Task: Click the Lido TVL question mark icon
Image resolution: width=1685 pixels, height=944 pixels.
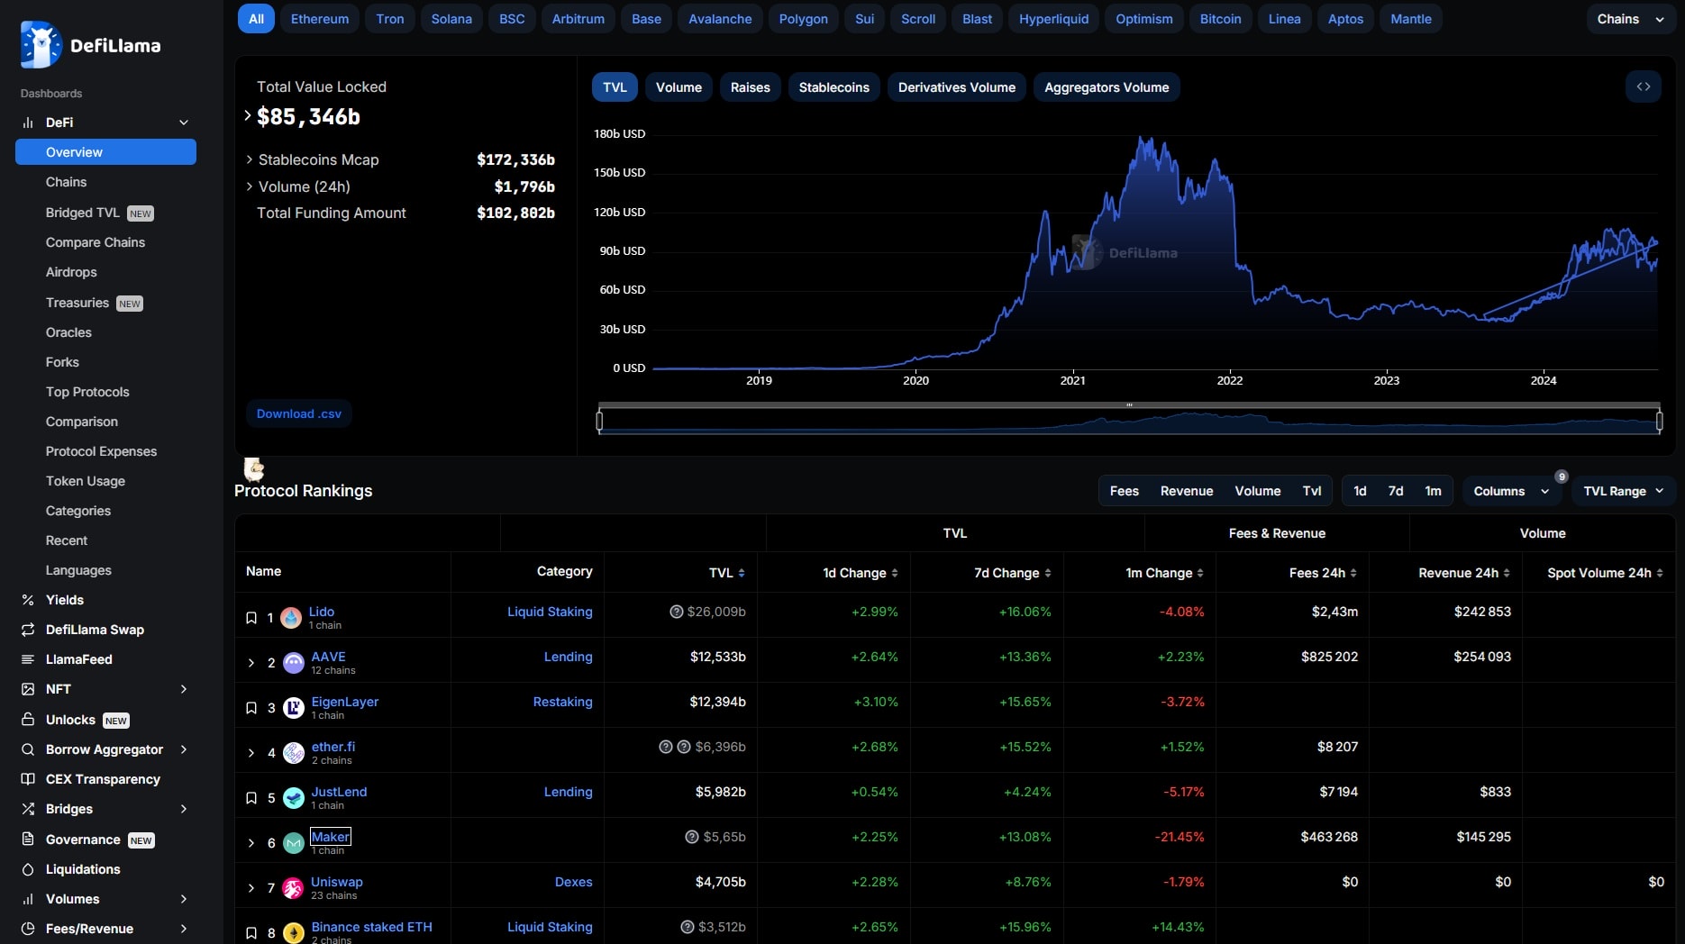Action: pos(677,612)
